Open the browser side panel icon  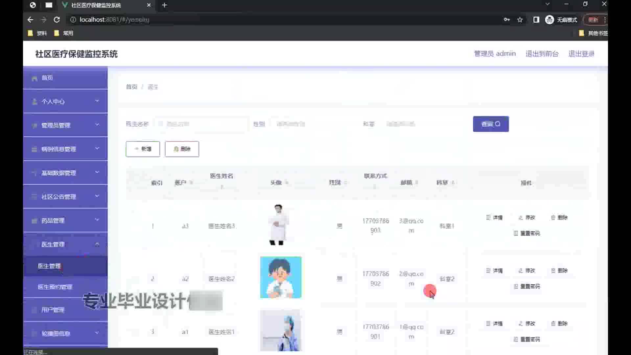(536, 20)
